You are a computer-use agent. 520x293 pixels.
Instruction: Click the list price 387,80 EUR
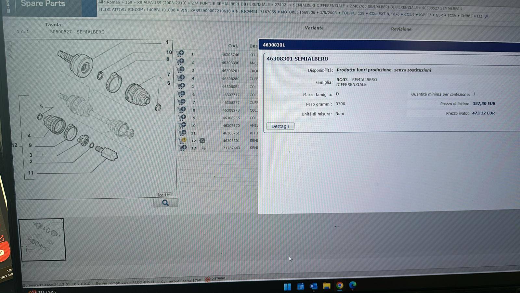[484, 104]
